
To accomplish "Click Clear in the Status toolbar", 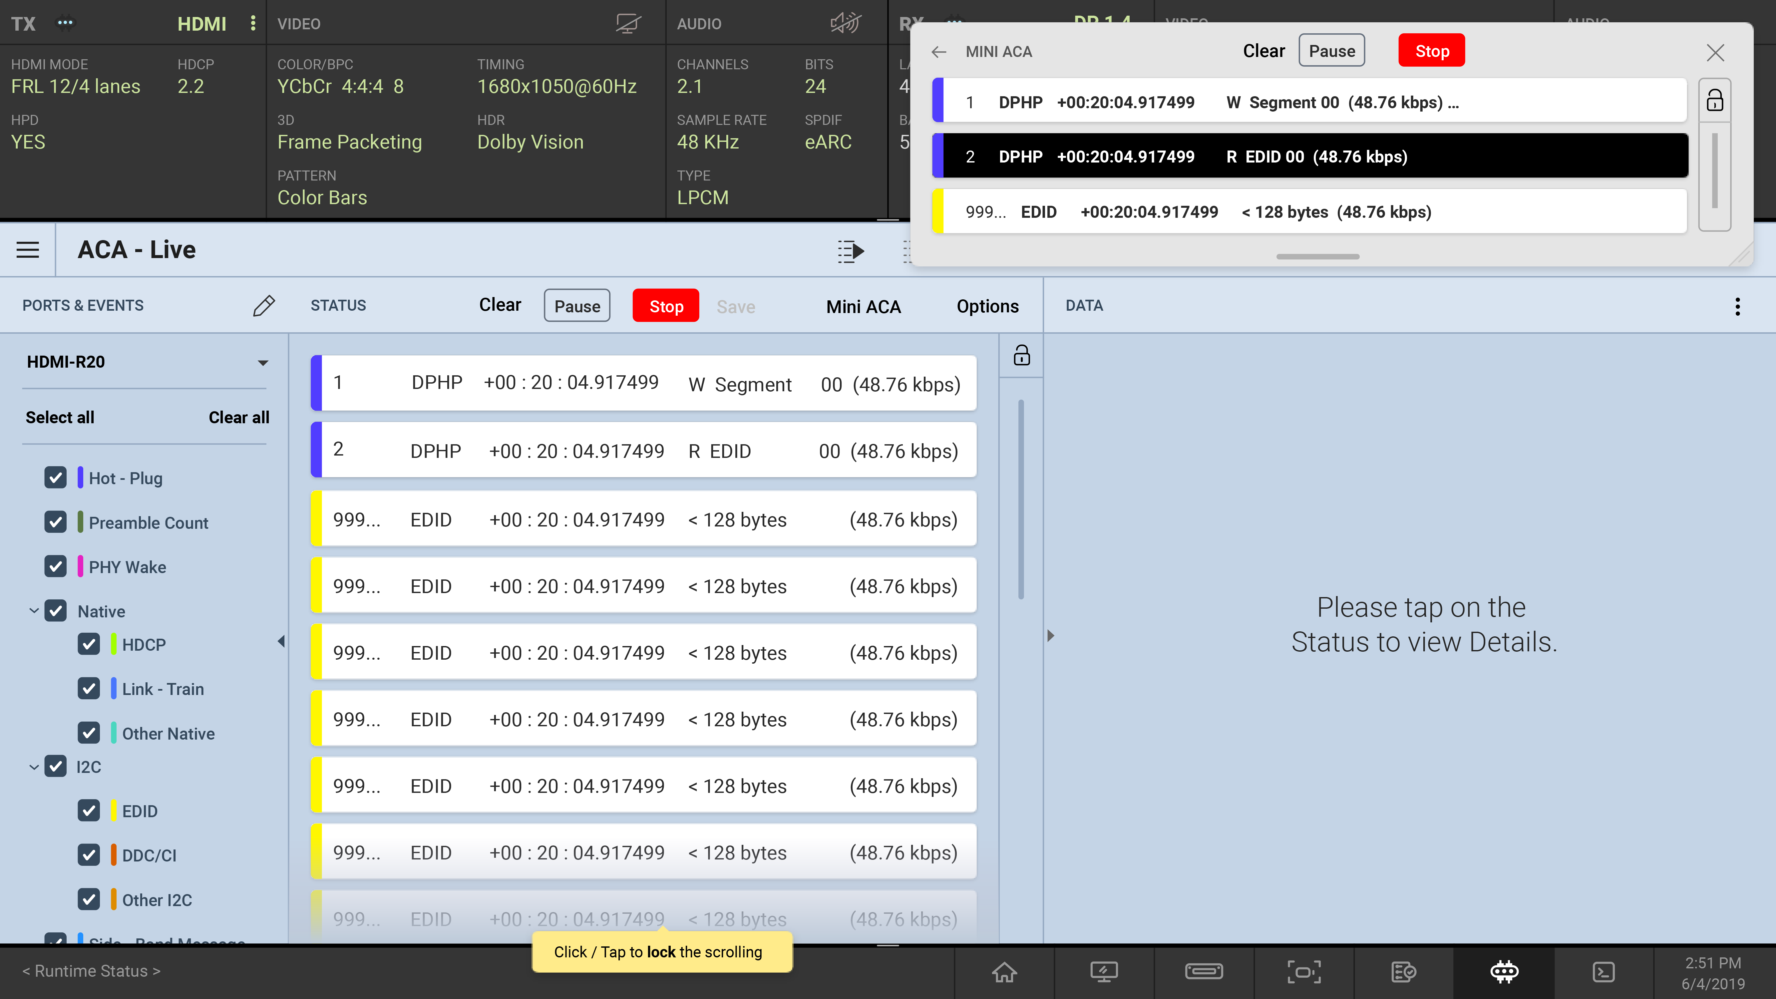I will (500, 305).
